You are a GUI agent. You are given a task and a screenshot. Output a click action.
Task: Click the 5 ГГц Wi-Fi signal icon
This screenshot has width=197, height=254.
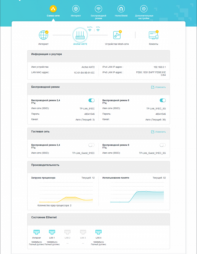(x=98, y=30)
